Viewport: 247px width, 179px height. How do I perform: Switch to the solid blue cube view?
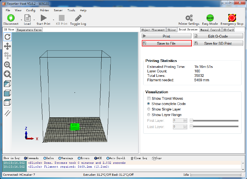click(x=7, y=93)
